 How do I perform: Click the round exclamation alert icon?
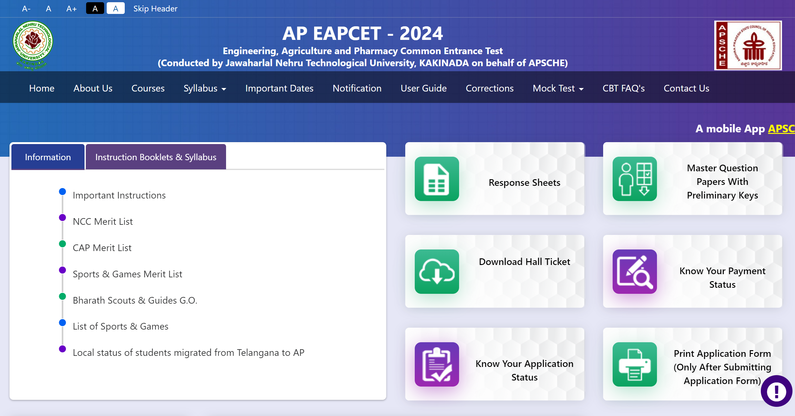coord(776,391)
